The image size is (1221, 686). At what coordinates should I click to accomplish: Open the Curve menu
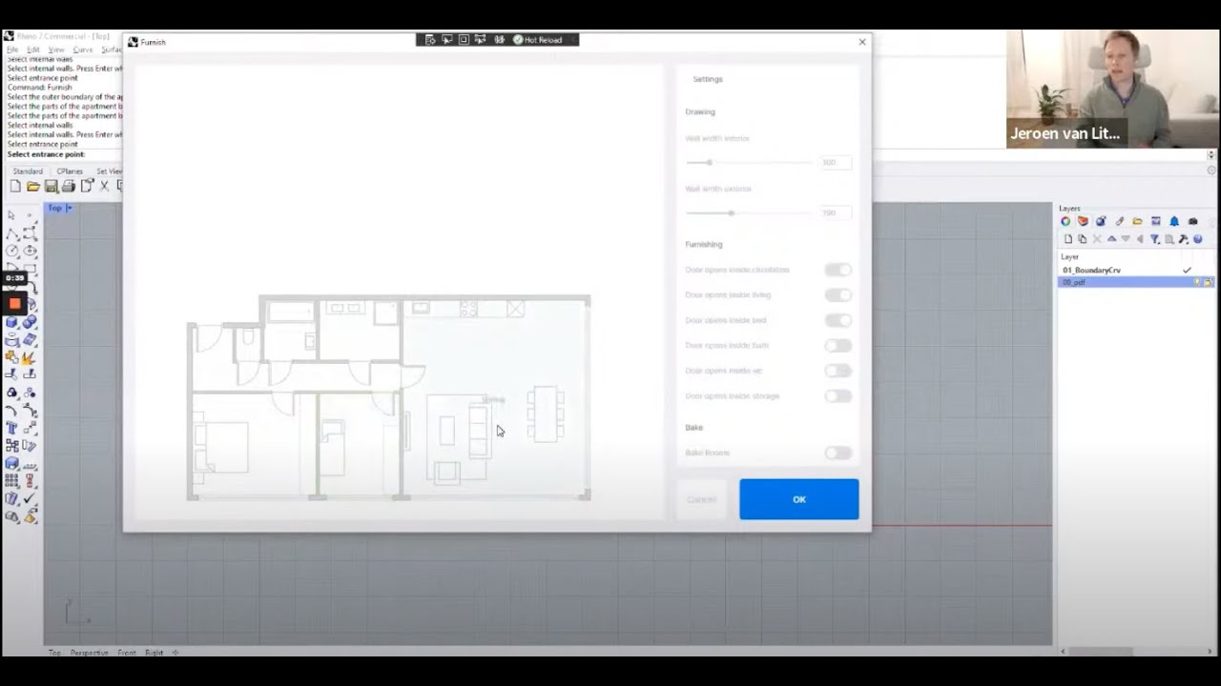click(x=83, y=50)
